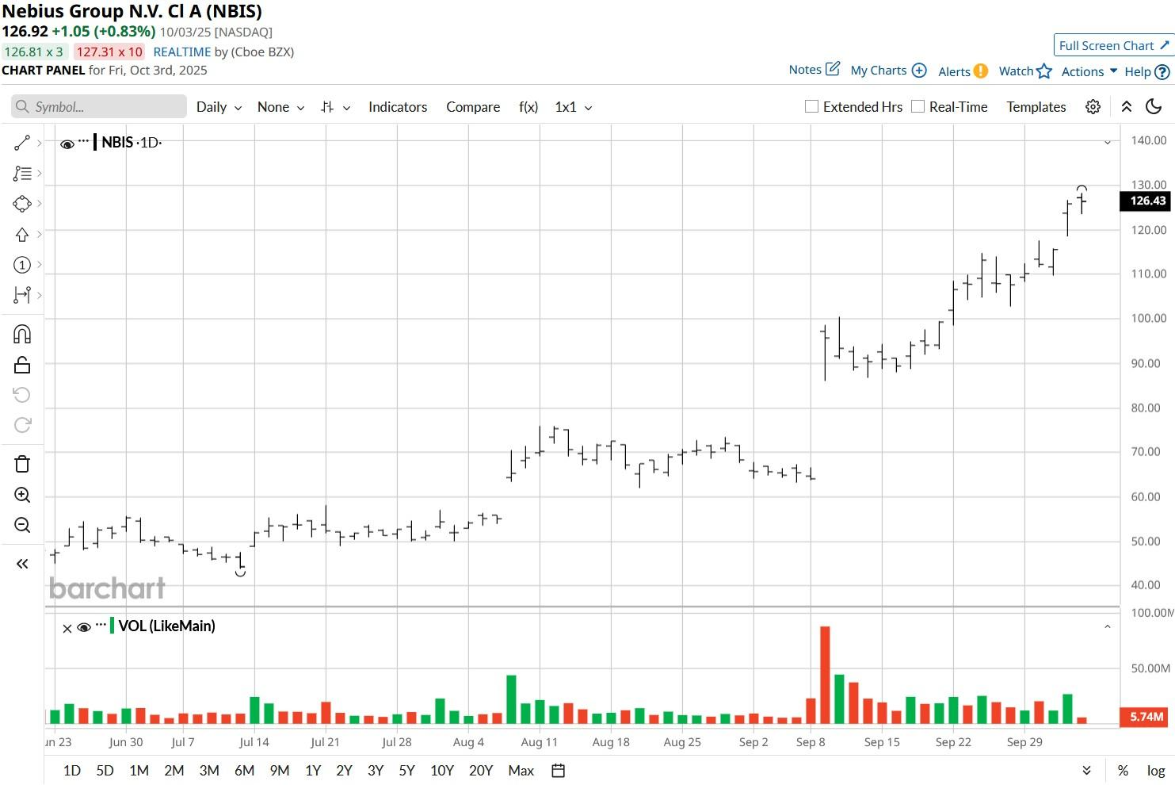Image resolution: width=1175 pixels, height=785 pixels.
Task: Pick the arrow marker tool
Action: coord(22,234)
